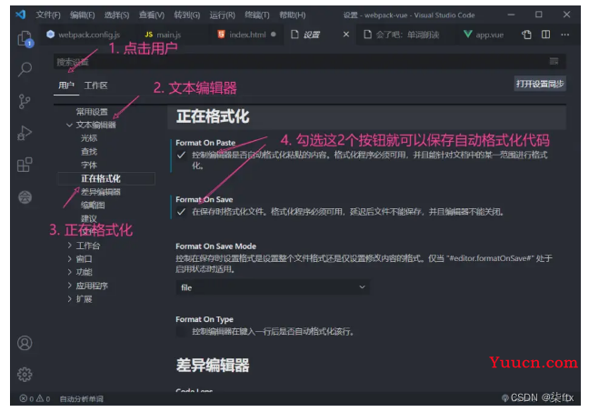This screenshot has width=589, height=412.
Task: Click the 打开设置同步 button
Action: 540,84
